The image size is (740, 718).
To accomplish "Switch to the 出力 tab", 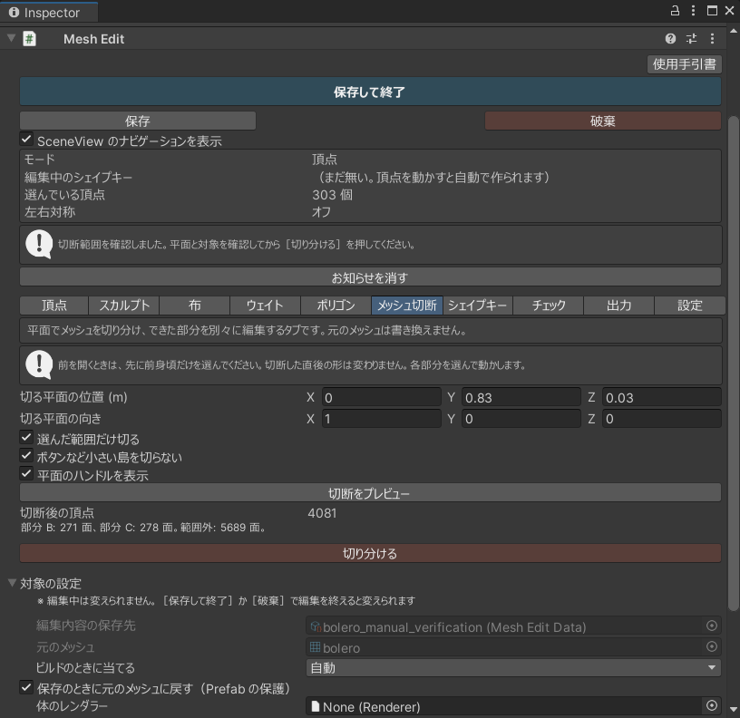I will click(x=618, y=306).
